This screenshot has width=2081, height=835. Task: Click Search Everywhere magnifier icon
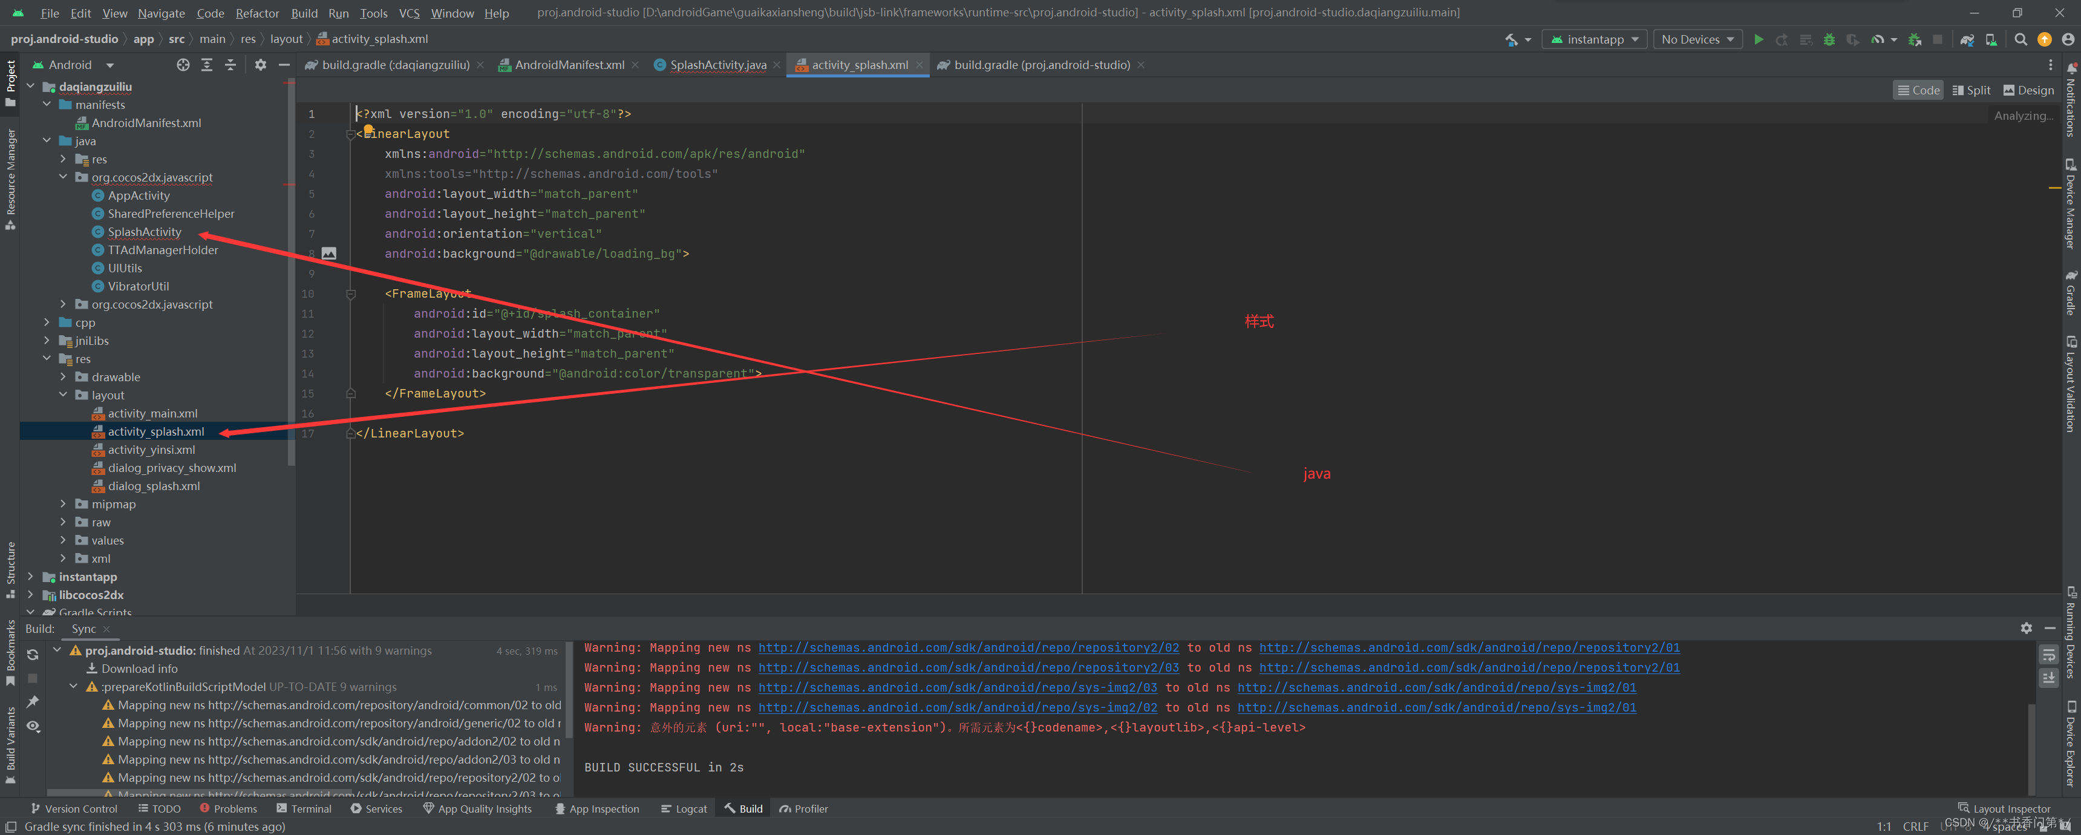point(2021,39)
